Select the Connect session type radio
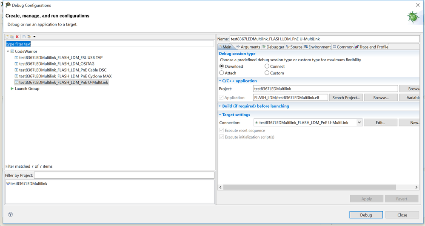The width and height of the screenshot is (425, 226). (267, 66)
